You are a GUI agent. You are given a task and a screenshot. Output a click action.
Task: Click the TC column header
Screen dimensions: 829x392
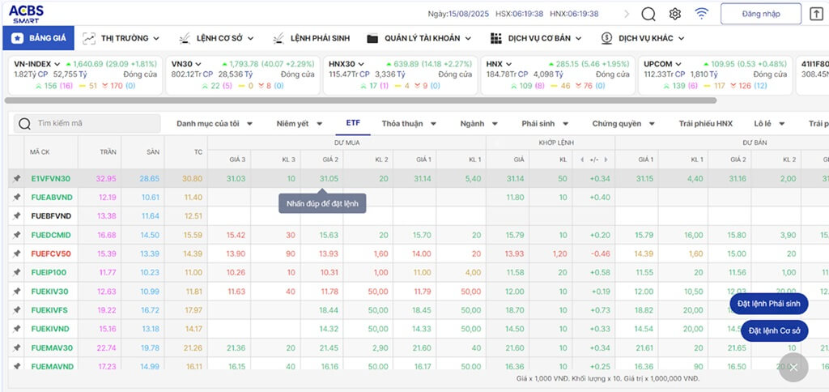click(x=198, y=151)
